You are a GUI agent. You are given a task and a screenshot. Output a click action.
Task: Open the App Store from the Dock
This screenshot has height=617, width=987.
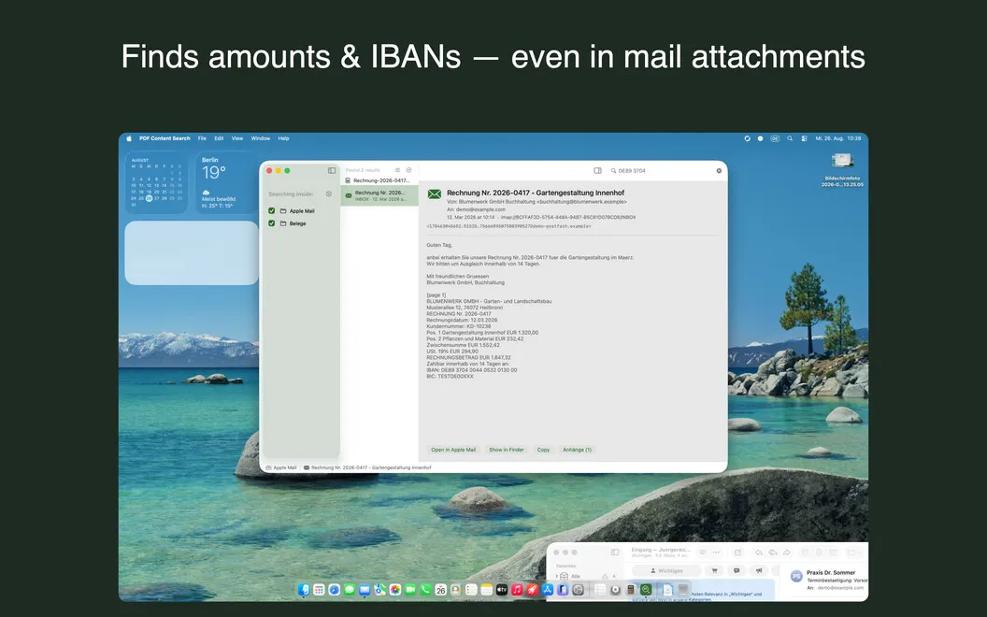click(x=548, y=590)
